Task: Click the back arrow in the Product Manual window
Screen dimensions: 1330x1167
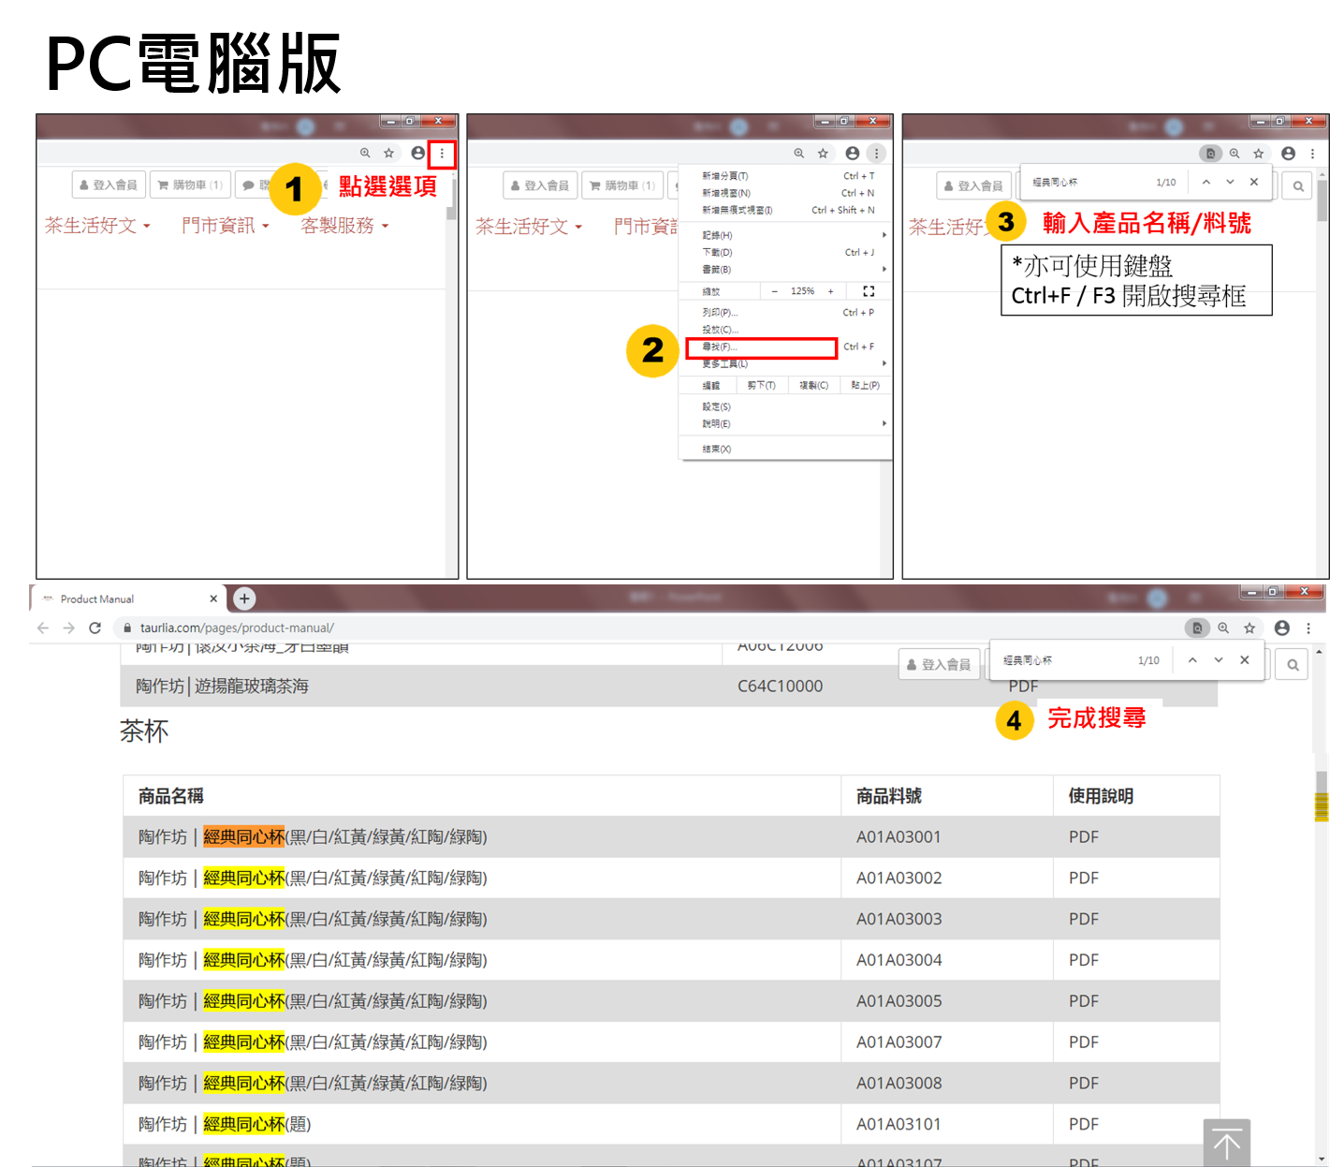Action: tap(43, 628)
